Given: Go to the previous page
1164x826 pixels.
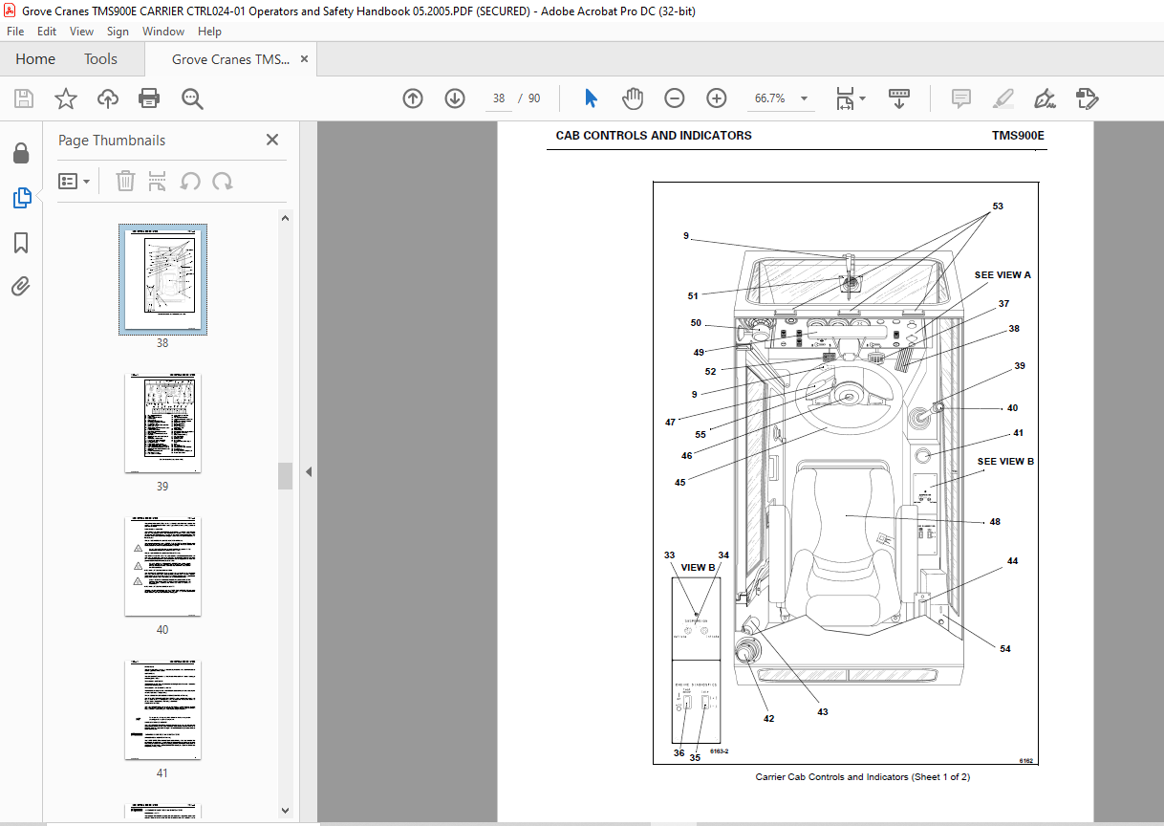Looking at the screenshot, I should 413,98.
